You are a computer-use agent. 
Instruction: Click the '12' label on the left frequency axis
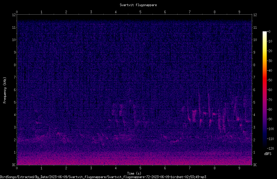tap(14, 15)
